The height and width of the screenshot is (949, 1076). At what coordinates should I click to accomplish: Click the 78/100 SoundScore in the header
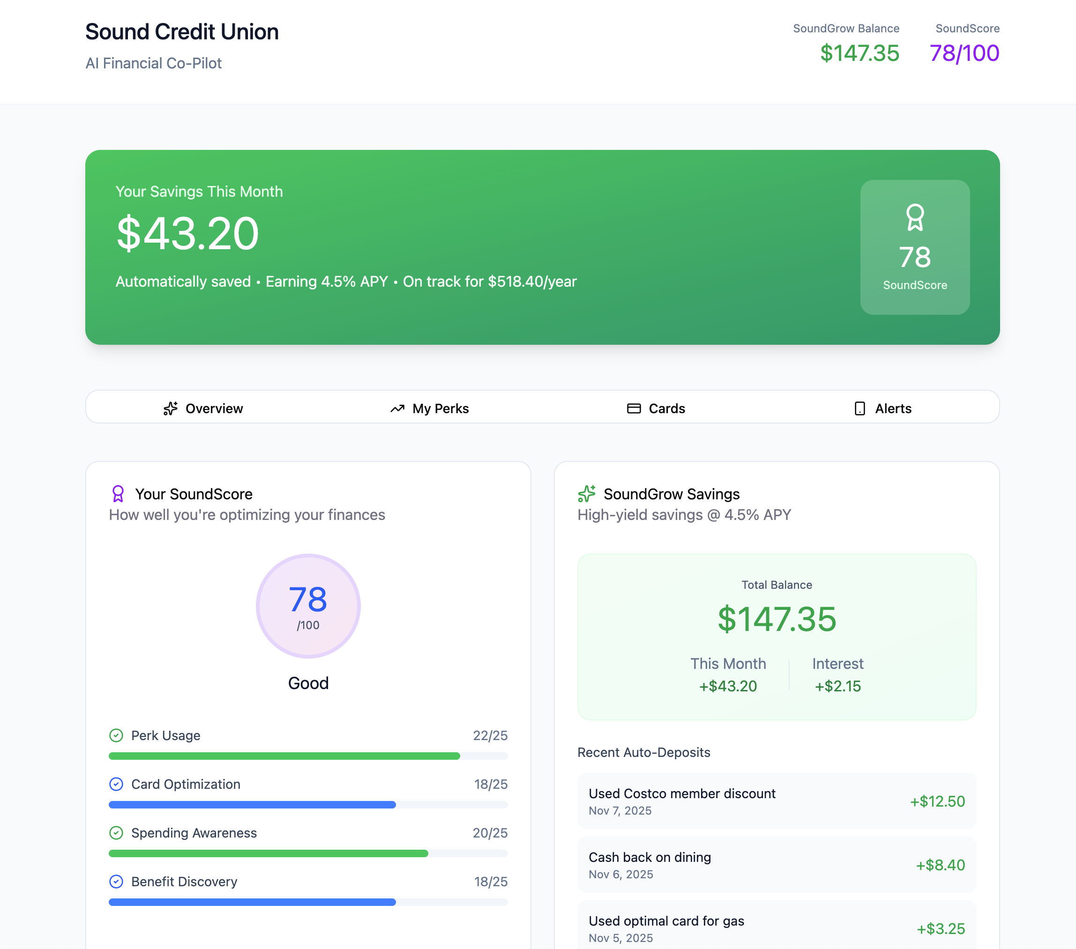[964, 53]
